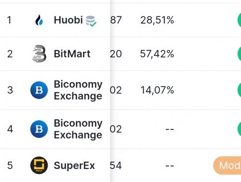This screenshot has height=182, width=241.
Task: Click the 14,07% value in row 3
Action: [x=157, y=90]
